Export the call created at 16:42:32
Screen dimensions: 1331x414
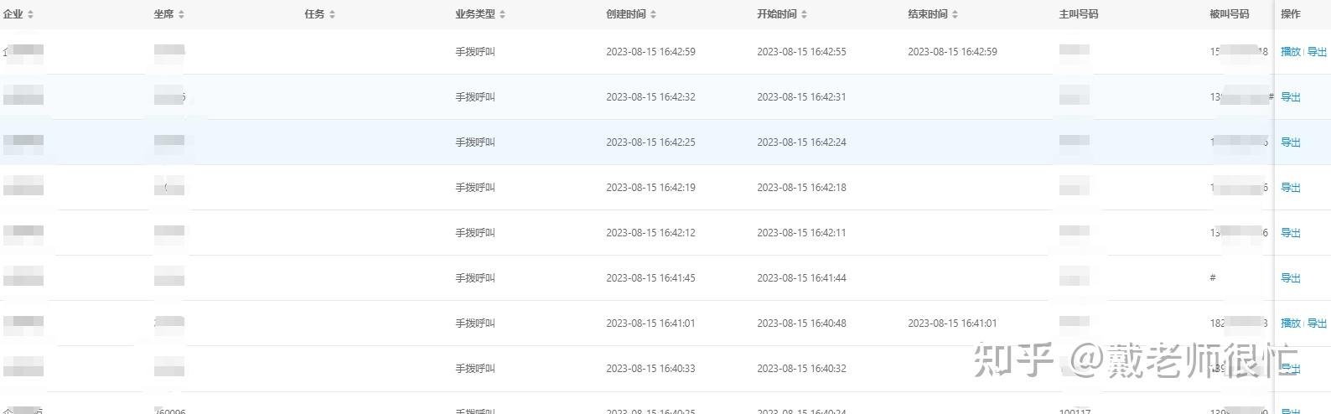pyautogui.click(x=1290, y=97)
